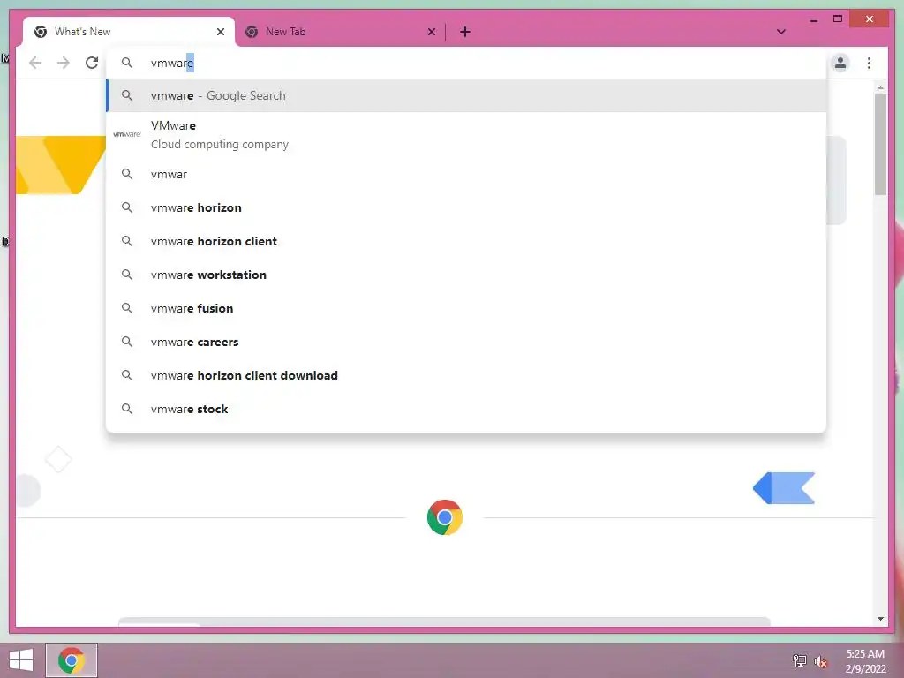
Task: Go forward to next page
Action: 64,63
